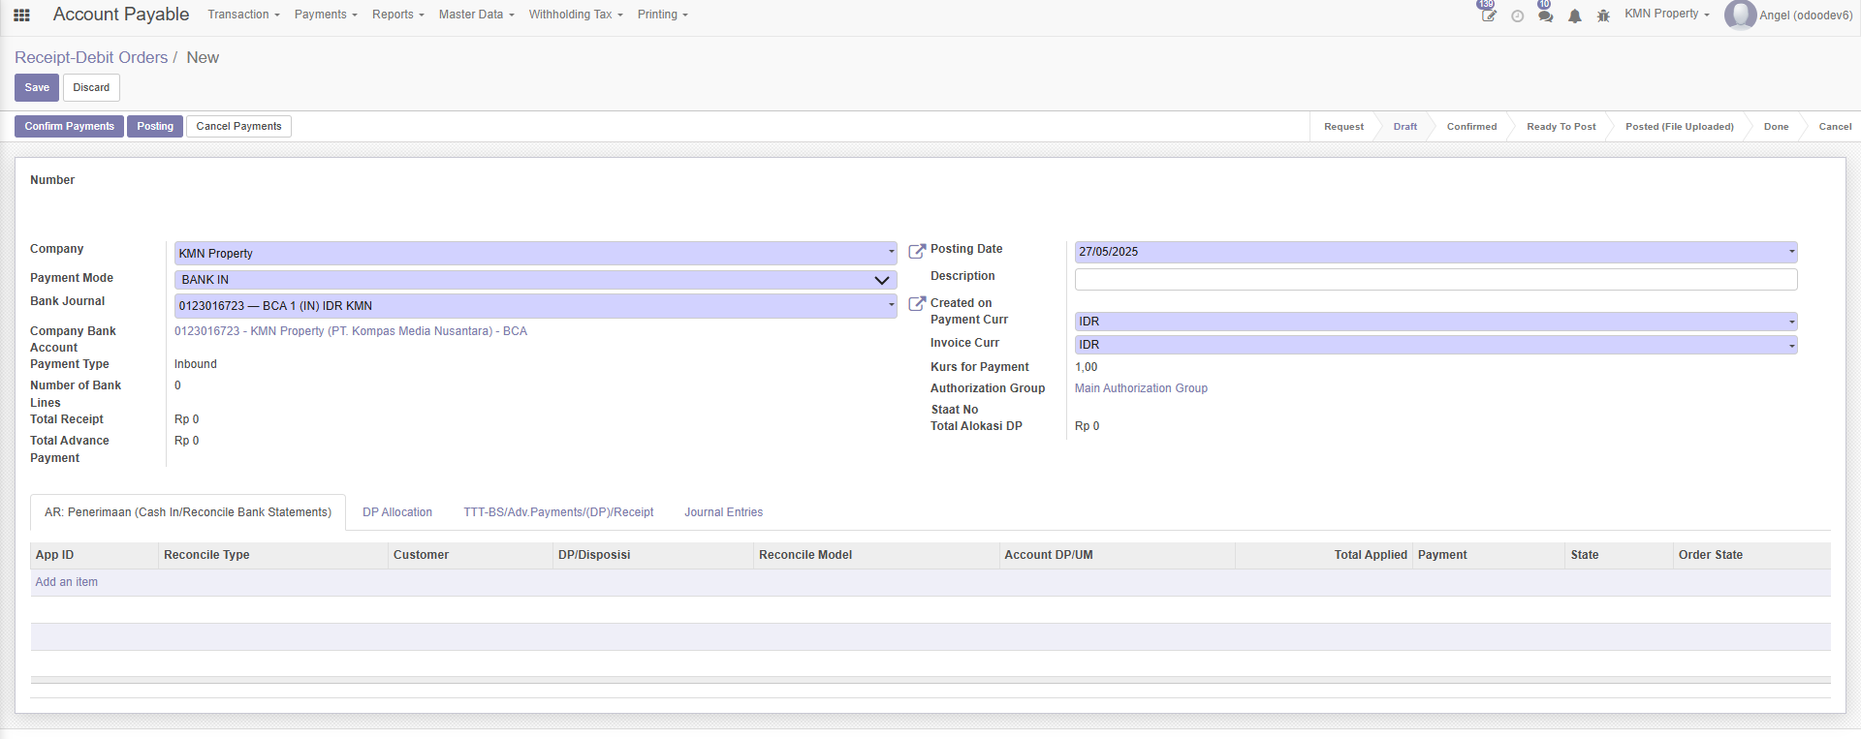Select the Done status stage

[1776, 127]
